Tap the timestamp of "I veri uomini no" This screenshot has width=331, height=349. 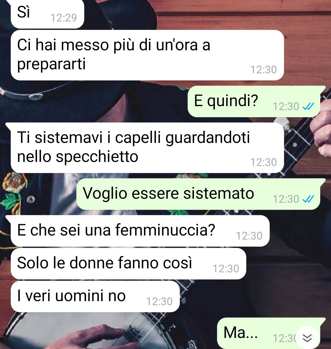coord(159,301)
